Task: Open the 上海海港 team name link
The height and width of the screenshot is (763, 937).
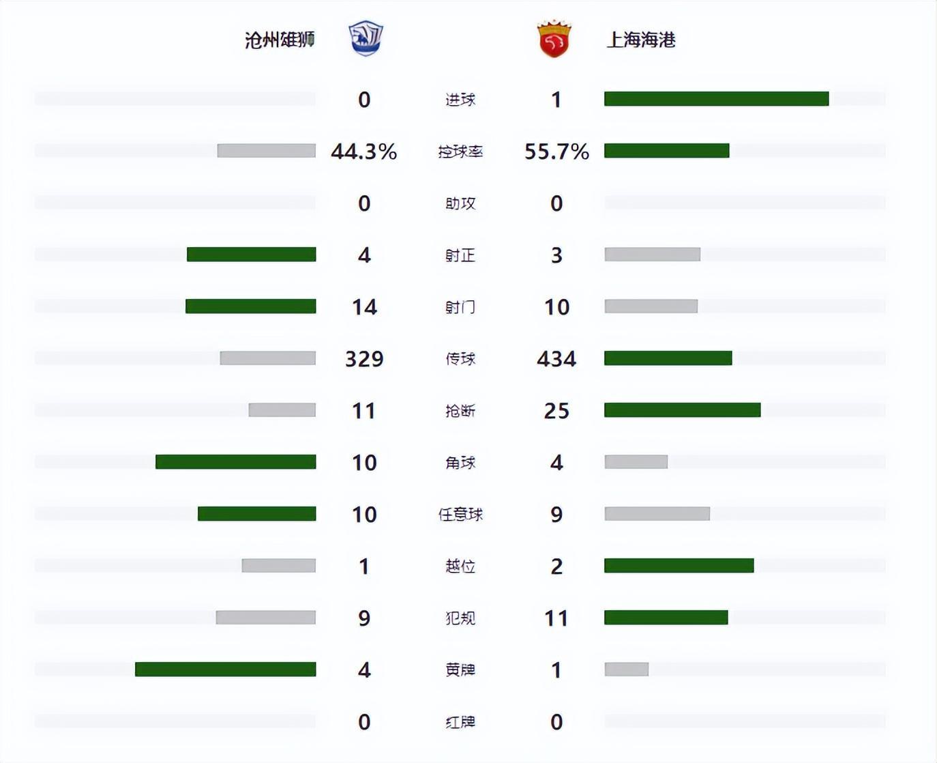Action: (x=641, y=40)
